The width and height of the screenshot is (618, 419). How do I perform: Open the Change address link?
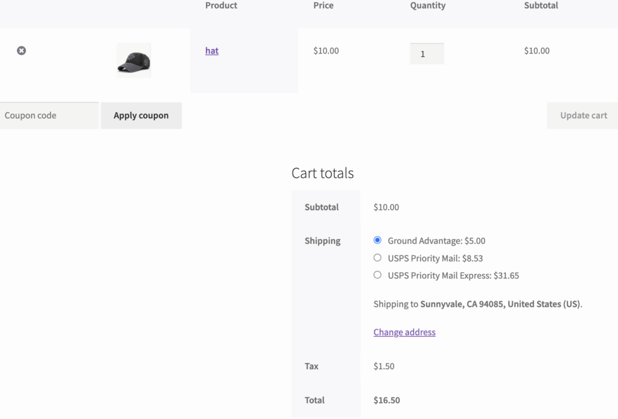pos(404,332)
